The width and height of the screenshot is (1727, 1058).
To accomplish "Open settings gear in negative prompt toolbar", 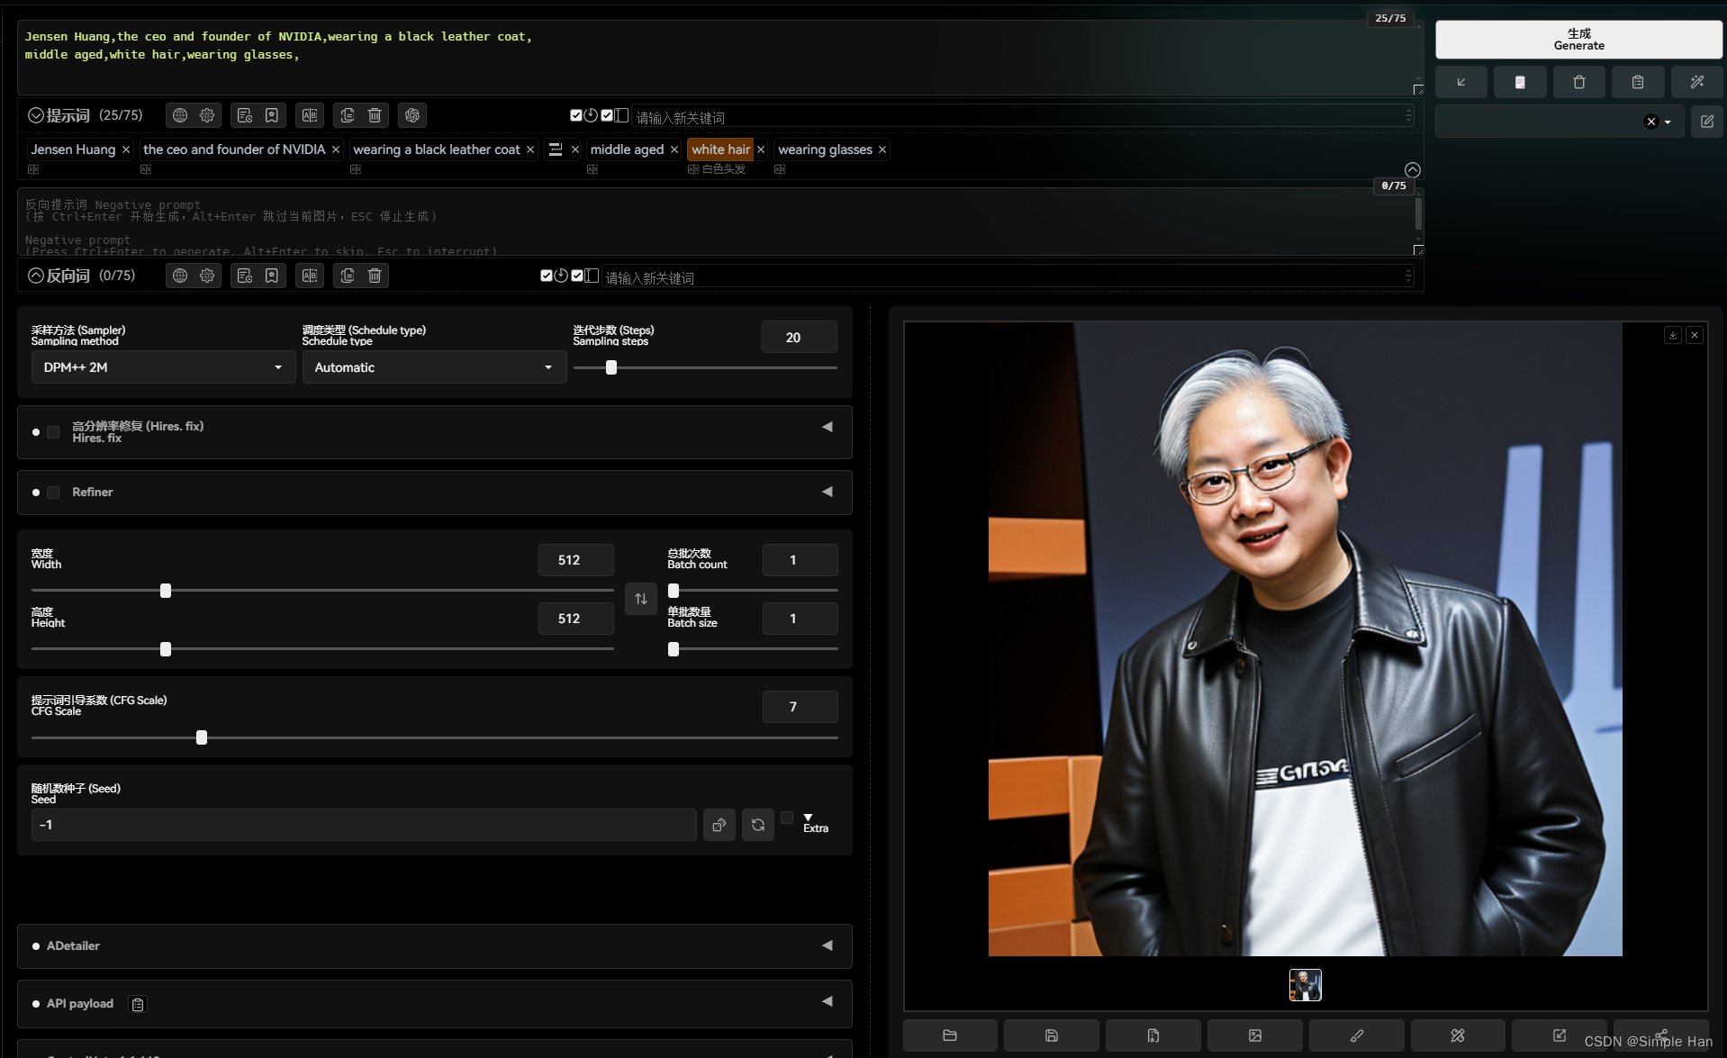I will [x=207, y=276].
